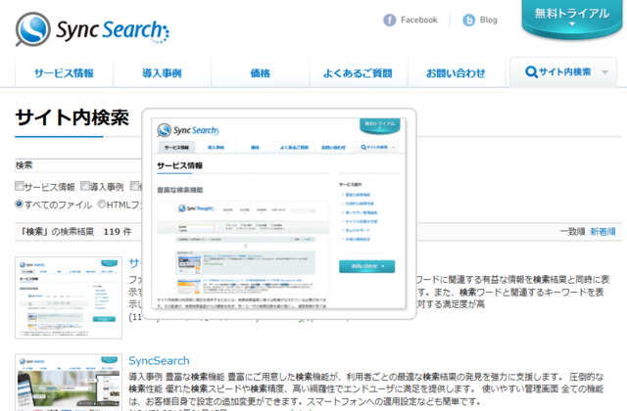Viewport: 627px width, 411px height.
Task: Open the Facebook icon link
Action: pyautogui.click(x=390, y=20)
